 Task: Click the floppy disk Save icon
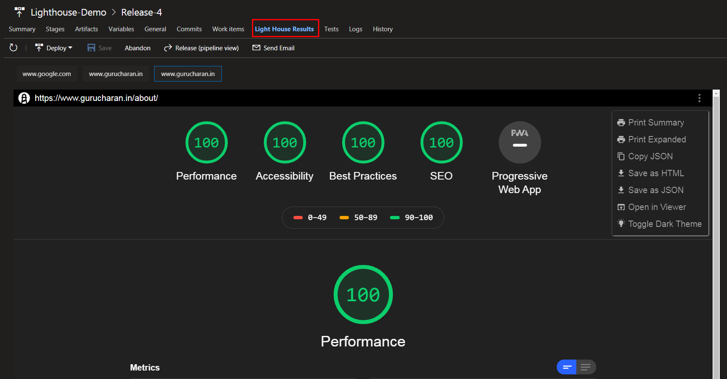pos(91,48)
